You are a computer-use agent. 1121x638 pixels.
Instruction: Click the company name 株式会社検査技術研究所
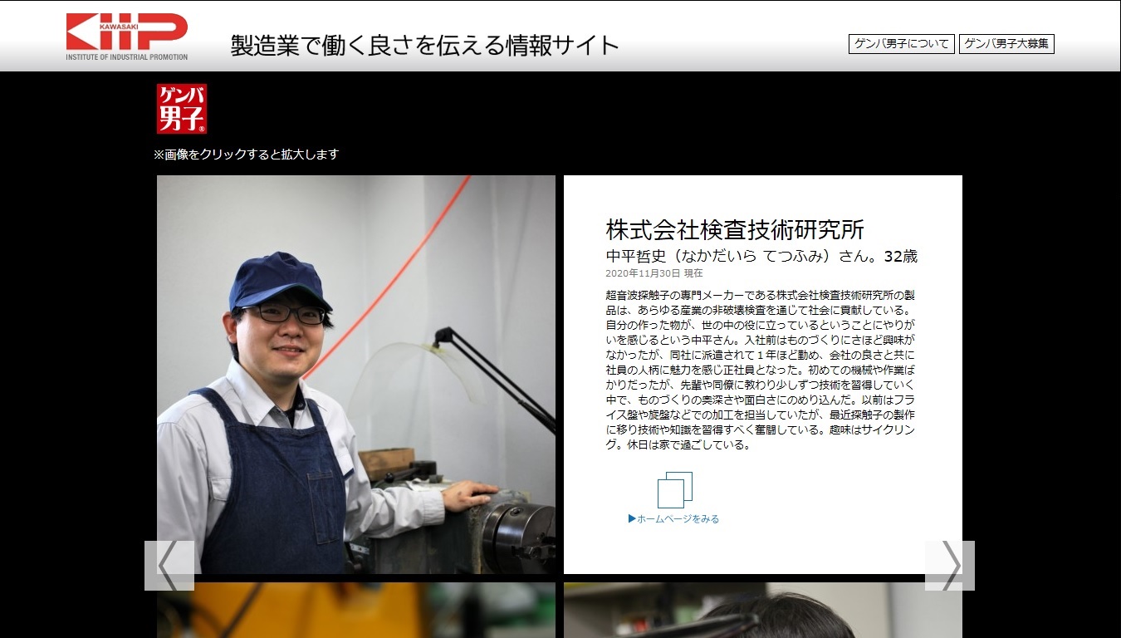pyautogui.click(x=736, y=229)
